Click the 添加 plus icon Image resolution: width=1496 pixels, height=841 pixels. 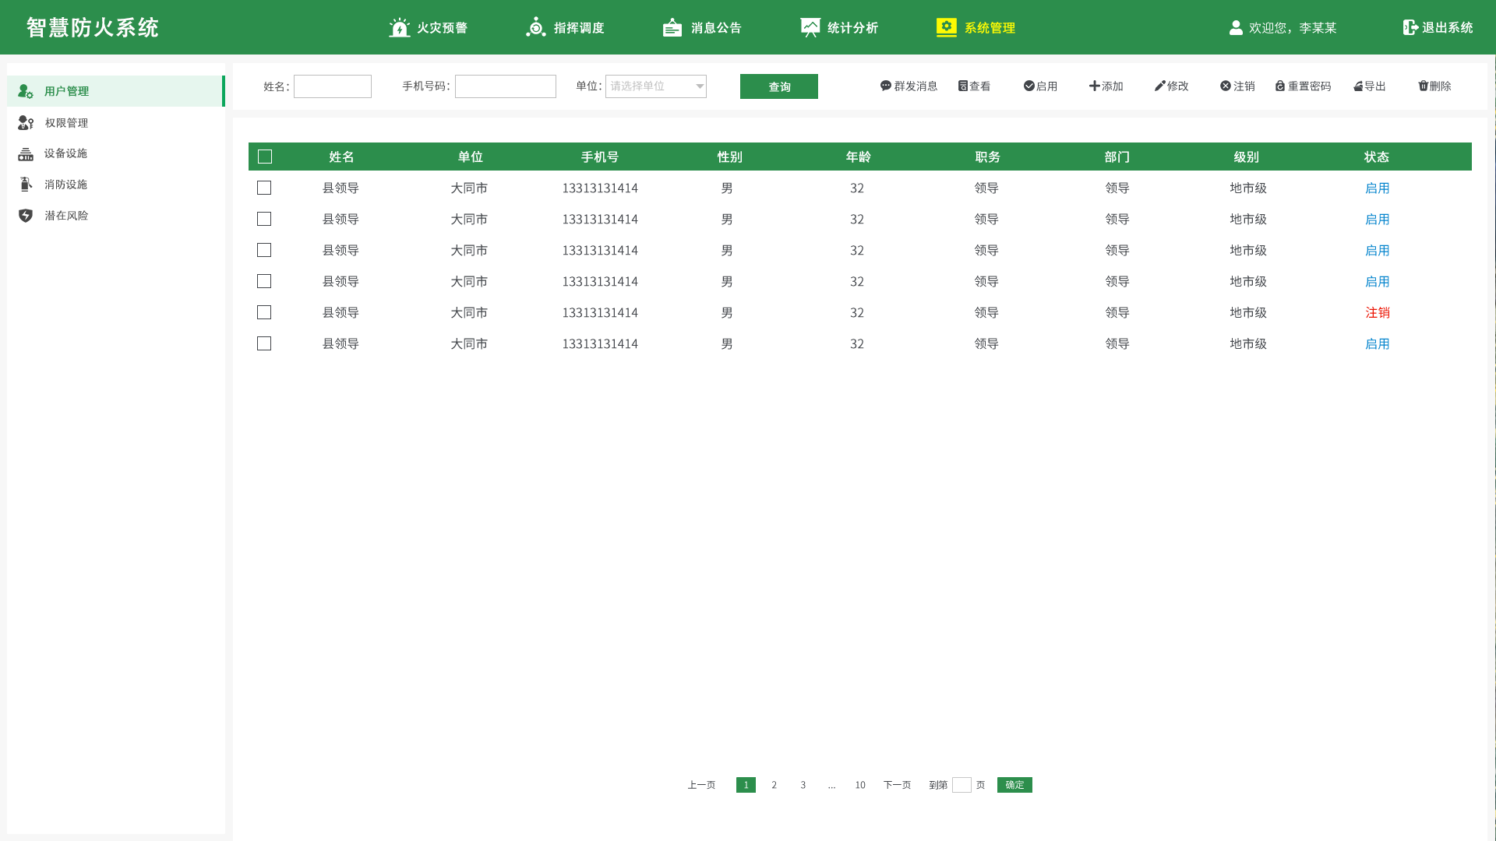1094,86
